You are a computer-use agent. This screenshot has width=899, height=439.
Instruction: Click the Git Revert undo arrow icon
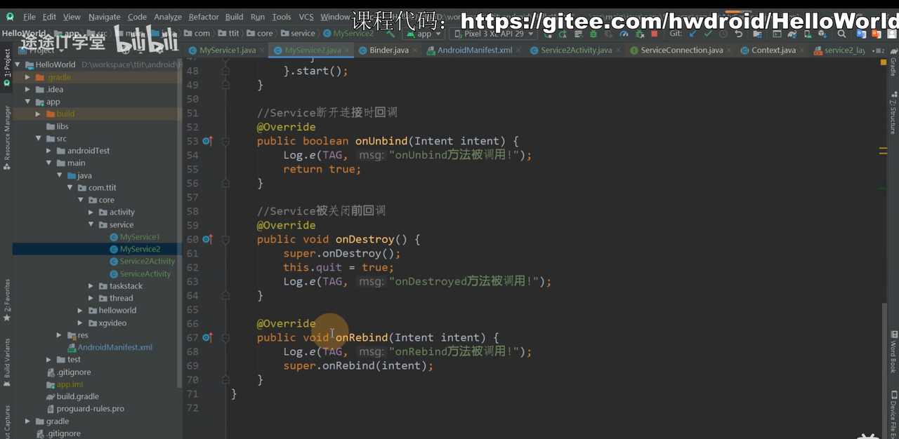click(x=738, y=34)
